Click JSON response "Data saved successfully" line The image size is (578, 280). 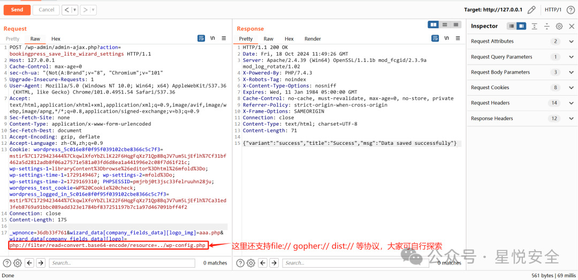point(349,143)
